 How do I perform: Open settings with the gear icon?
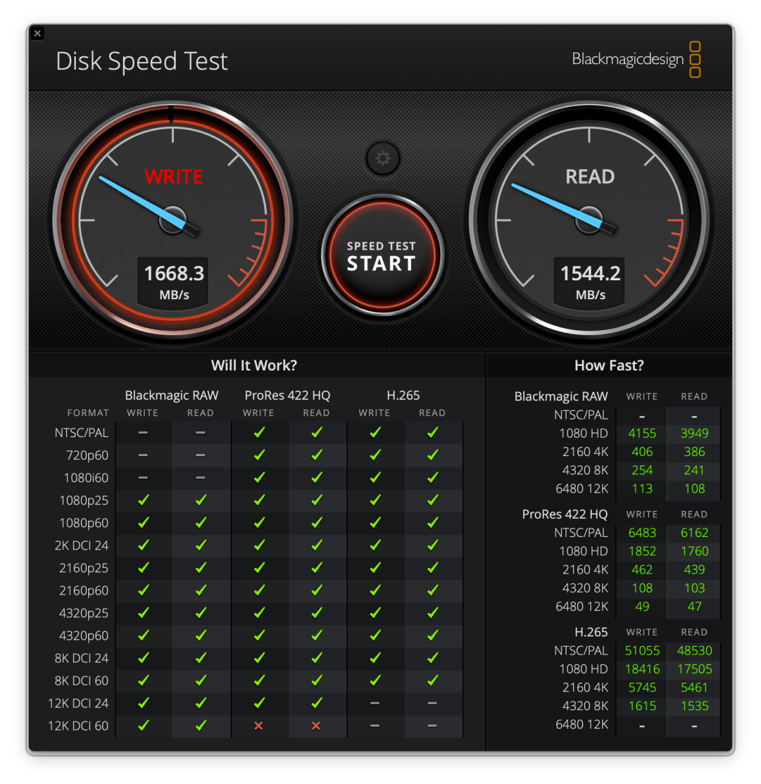pos(383,159)
